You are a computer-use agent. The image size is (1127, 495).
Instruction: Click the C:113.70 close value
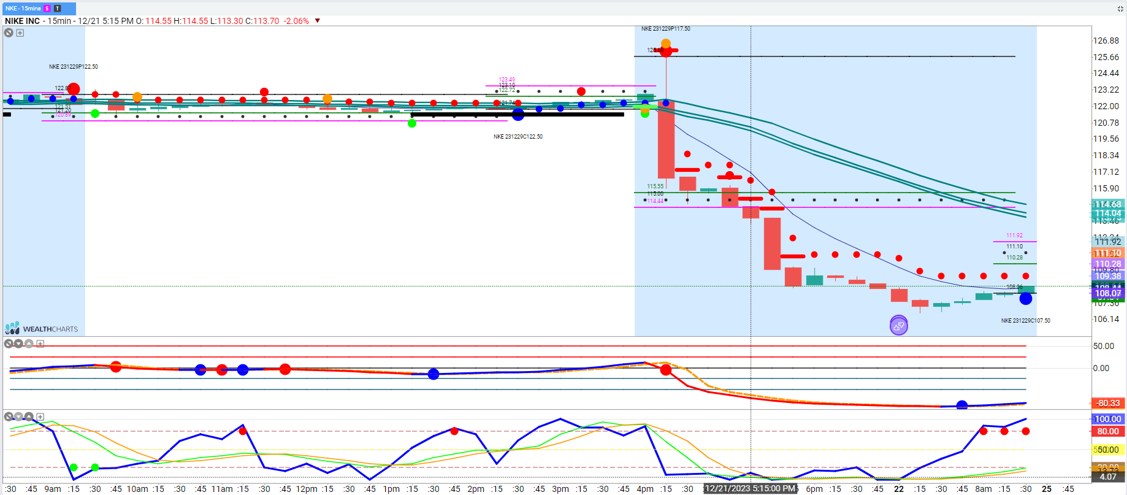coord(262,21)
